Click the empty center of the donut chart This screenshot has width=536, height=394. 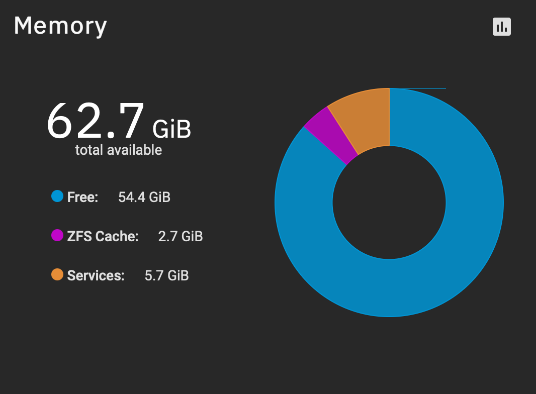(x=389, y=203)
